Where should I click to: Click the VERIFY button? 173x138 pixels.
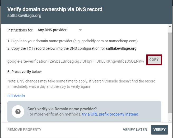point(160,130)
